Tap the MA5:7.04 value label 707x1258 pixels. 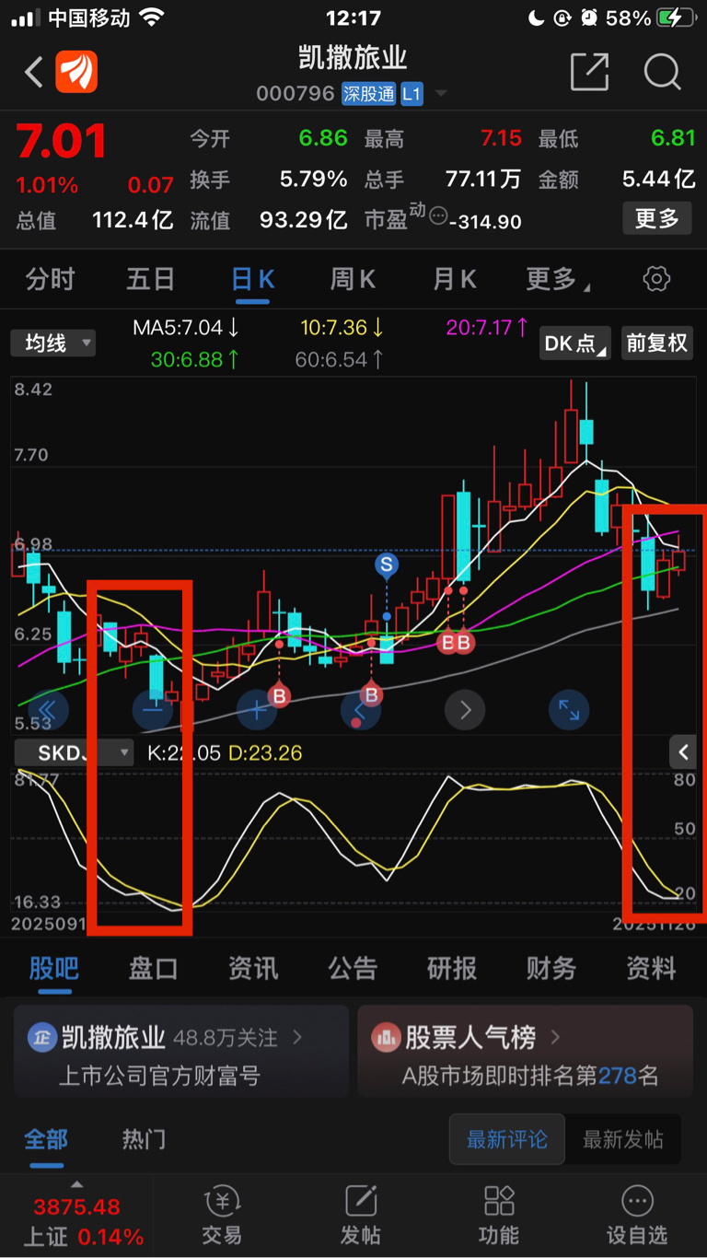tap(187, 327)
